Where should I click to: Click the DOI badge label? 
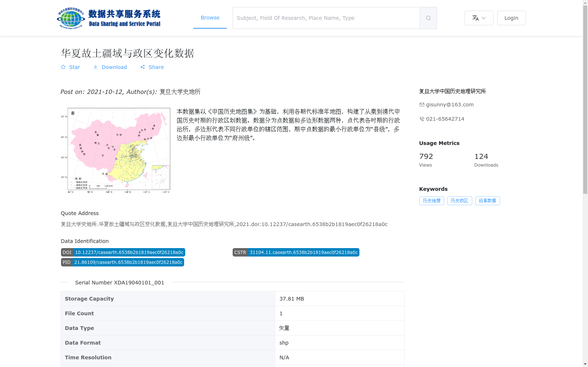pos(67,252)
